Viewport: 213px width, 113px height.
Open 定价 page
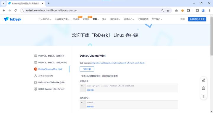click(104, 19)
